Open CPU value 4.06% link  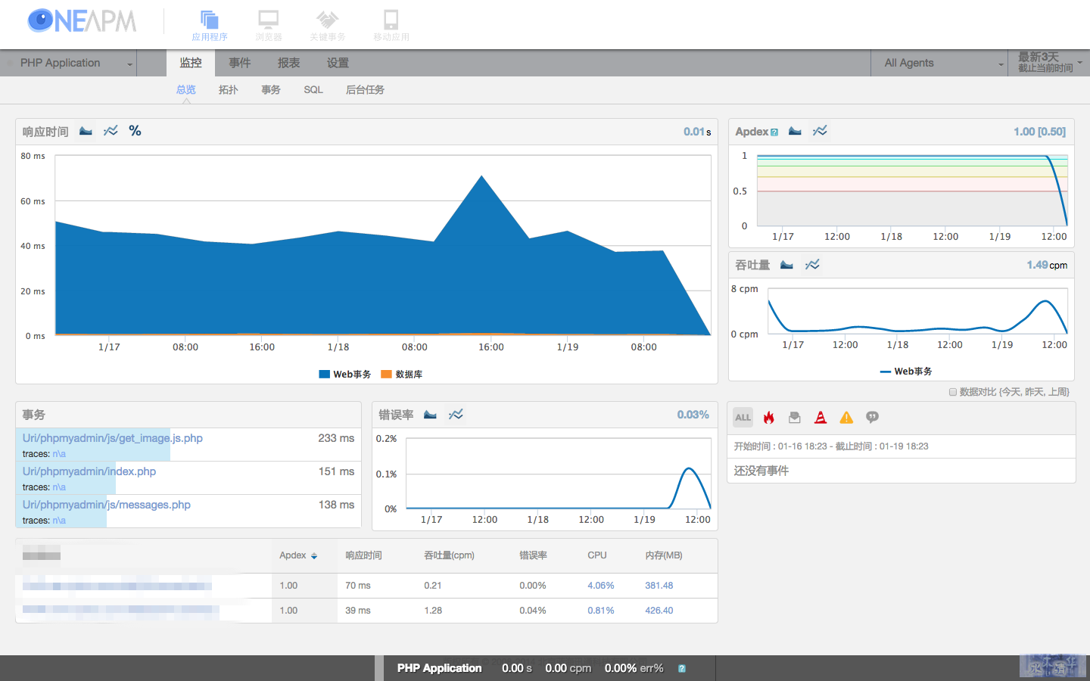point(601,586)
